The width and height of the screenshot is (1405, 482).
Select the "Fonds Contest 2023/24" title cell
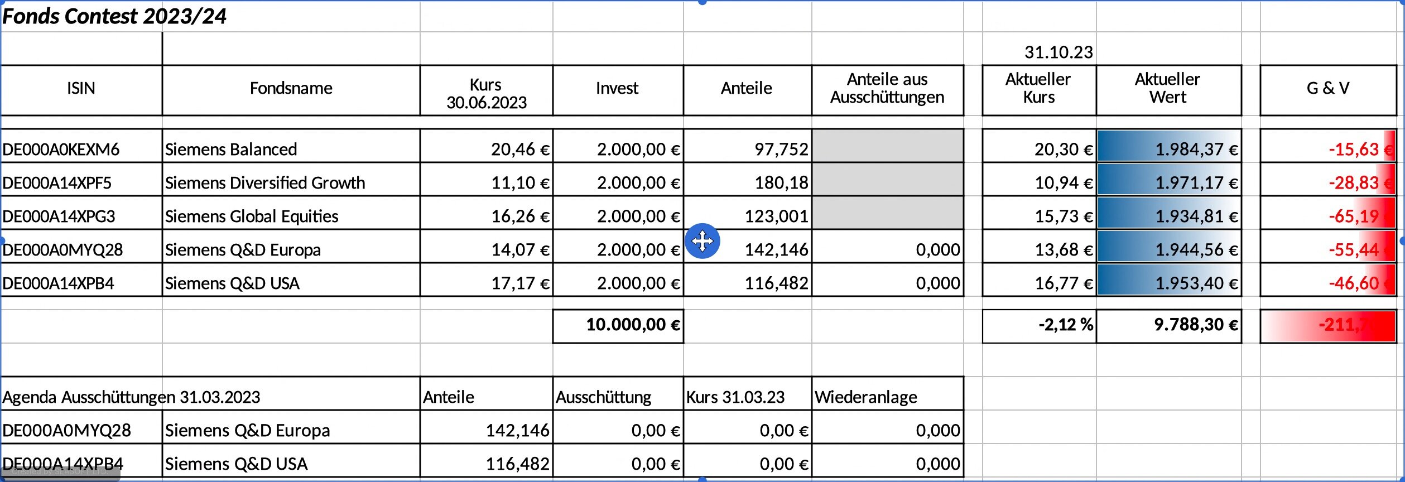[x=114, y=17]
